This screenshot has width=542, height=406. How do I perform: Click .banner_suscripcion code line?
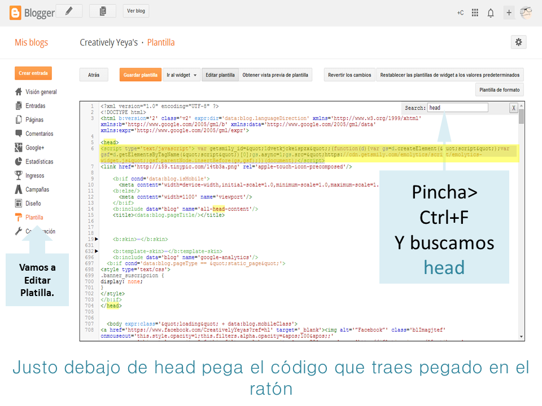(x=132, y=275)
